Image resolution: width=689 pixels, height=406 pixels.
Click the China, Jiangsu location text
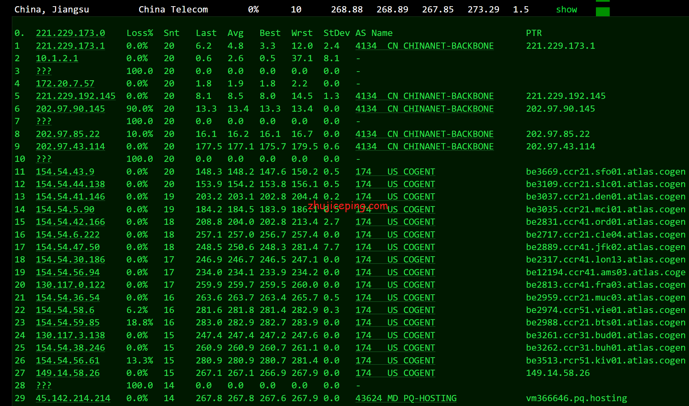click(52, 9)
